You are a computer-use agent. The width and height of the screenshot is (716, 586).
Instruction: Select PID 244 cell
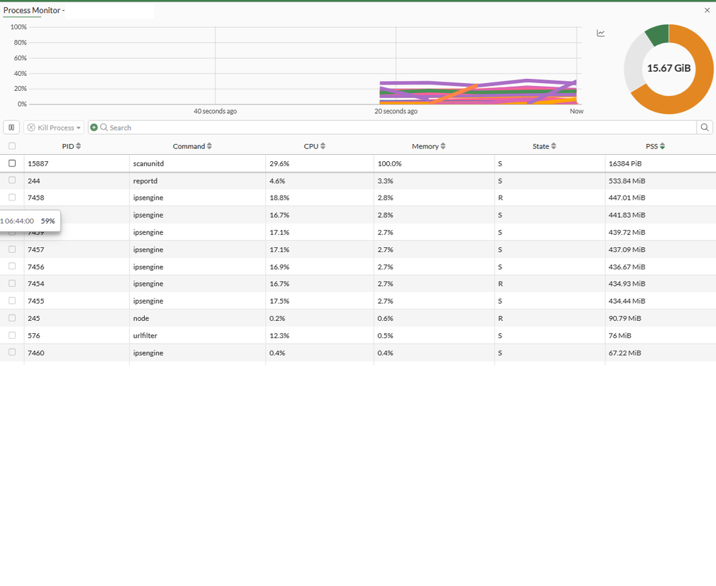click(x=76, y=181)
